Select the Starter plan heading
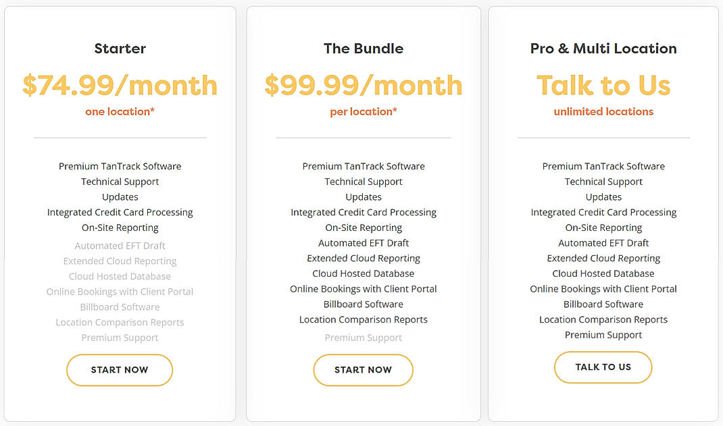The width and height of the screenshot is (723, 426). tap(120, 48)
